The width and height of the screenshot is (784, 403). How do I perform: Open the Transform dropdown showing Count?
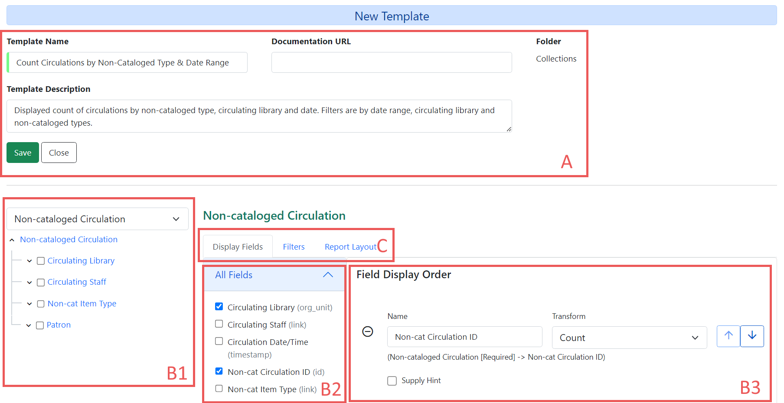click(629, 338)
